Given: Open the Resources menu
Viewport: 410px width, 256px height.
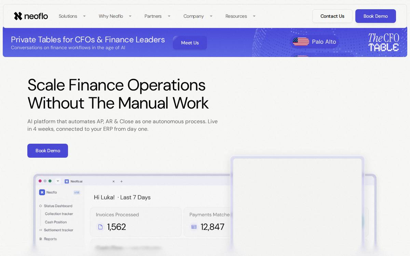Looking at the screenshot, I should coord(236,16).
